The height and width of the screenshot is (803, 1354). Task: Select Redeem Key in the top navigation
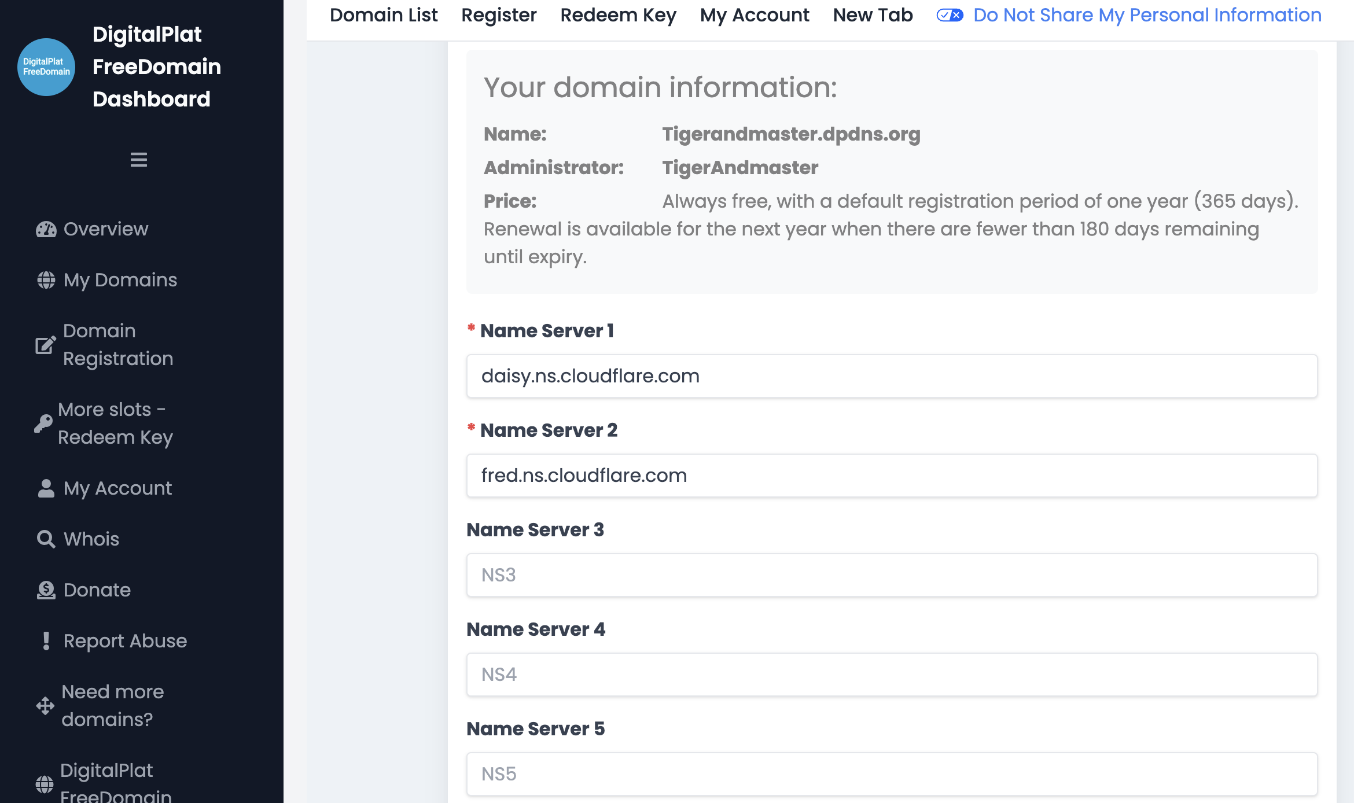click(618, 15)
